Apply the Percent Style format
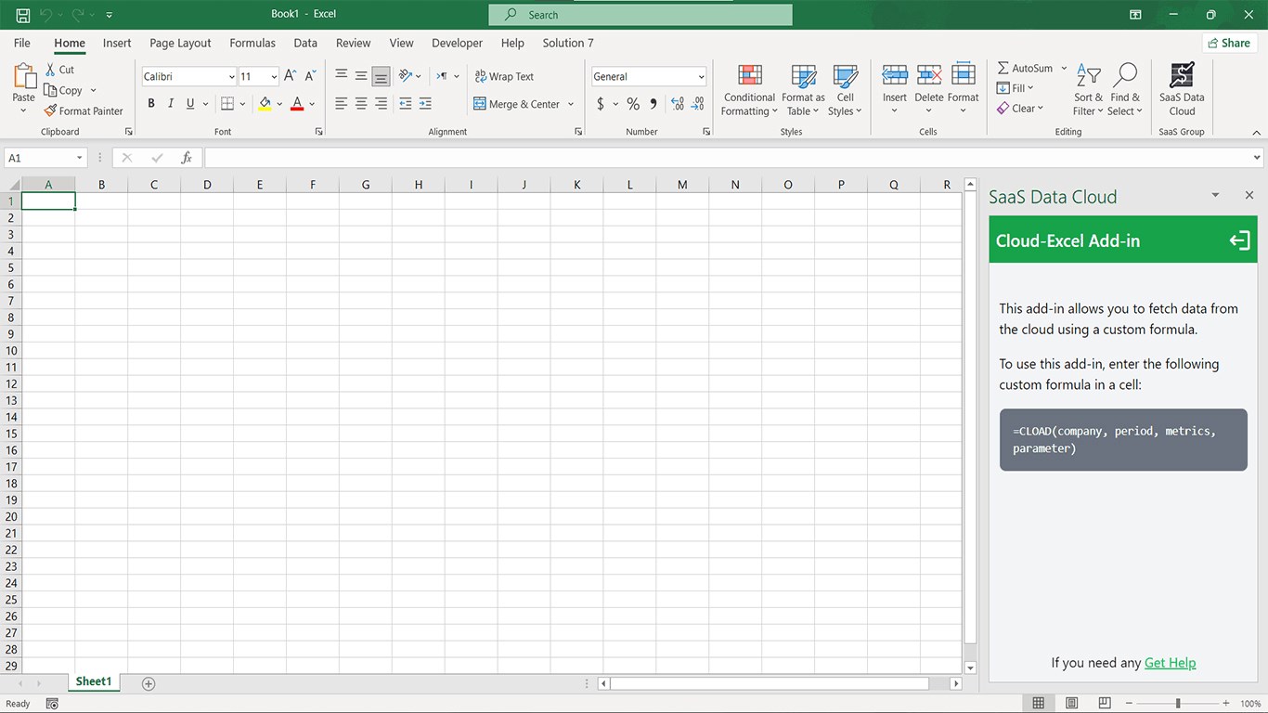Screen dimensions: 1268x713 [x=633, y=104]
